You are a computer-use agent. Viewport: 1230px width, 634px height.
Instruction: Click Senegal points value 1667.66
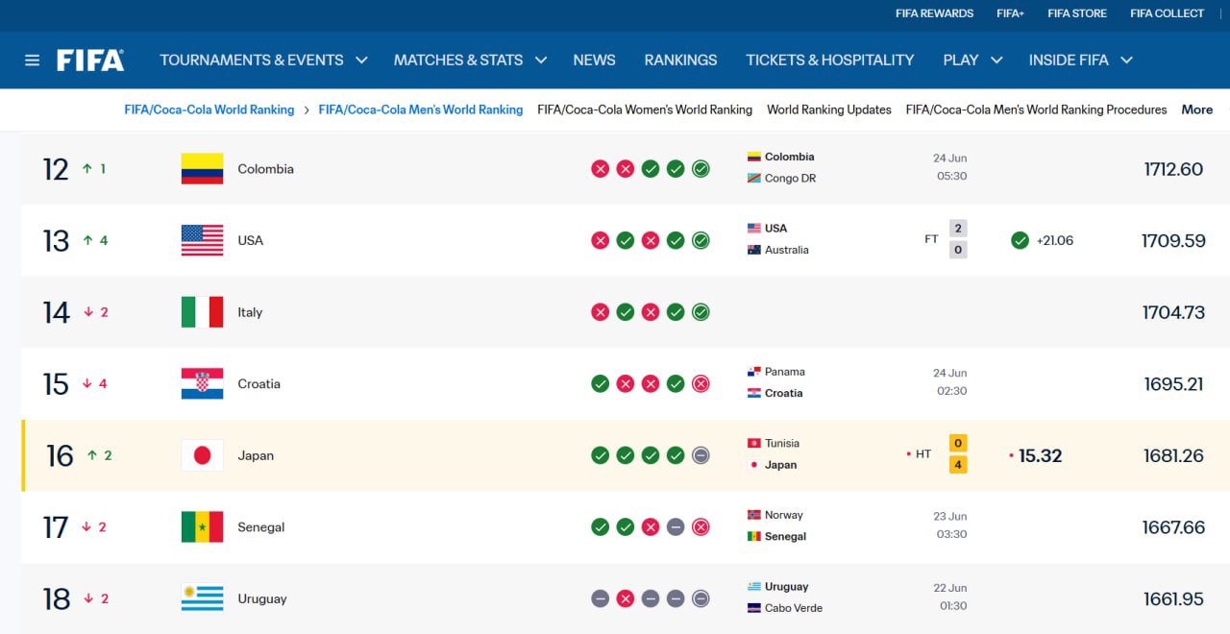(x=1173, y=527)
